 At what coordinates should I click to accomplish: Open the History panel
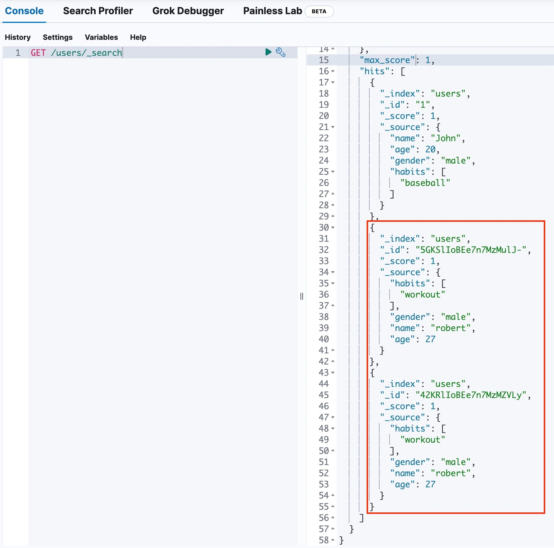[18, 37]
